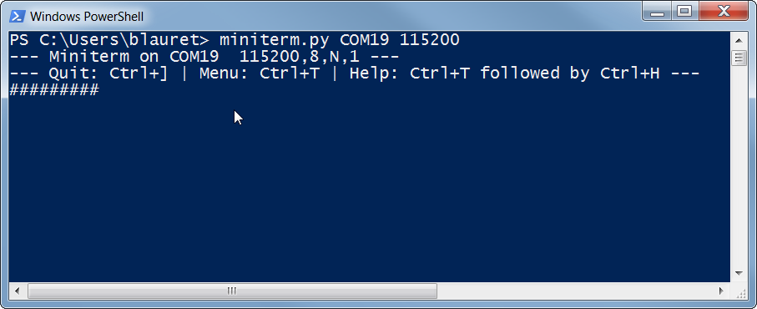Click the vertical scrollbar down arrow
757x309 pixels.
[x=739, y=274]
